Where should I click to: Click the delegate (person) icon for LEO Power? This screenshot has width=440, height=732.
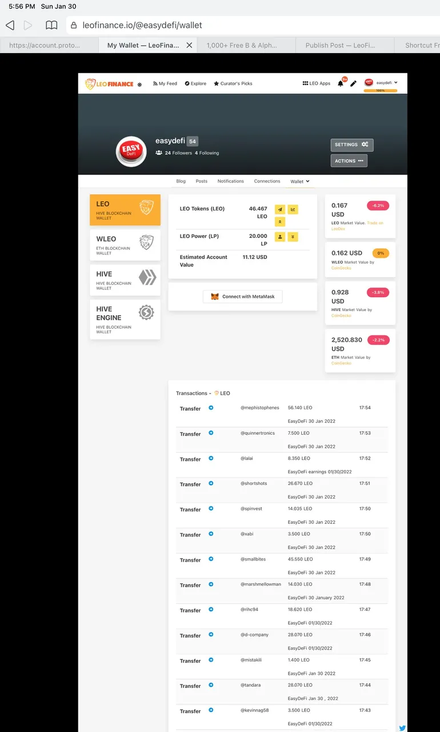(280, 236)
